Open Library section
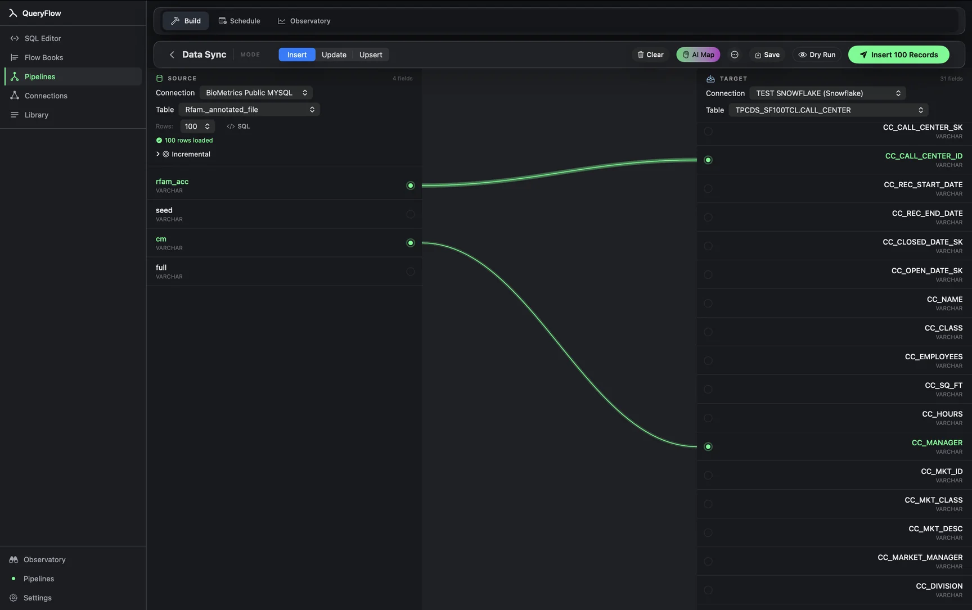 pyautogui.click(x=73, y=115)
